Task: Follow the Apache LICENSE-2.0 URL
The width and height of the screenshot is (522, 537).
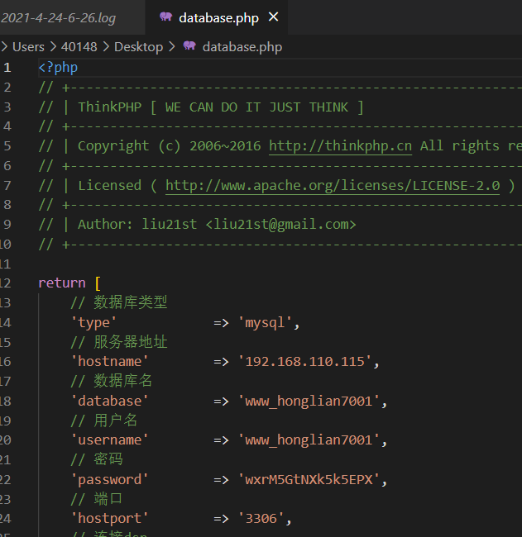Action: pos(333,186)
